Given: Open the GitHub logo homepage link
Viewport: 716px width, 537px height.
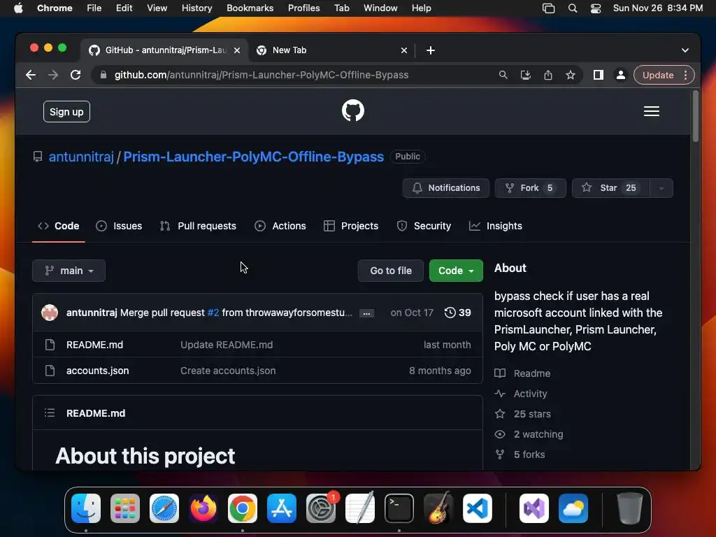Looking at the screenshot, I should tap(353, 110).
